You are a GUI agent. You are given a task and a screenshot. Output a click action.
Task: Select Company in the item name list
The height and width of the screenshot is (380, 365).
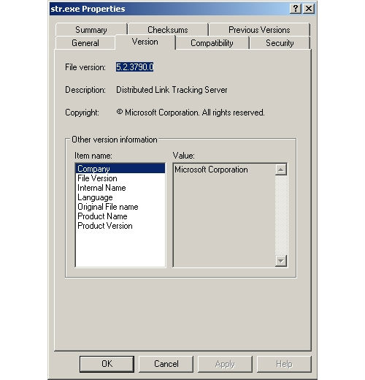(x=120, y=169)
